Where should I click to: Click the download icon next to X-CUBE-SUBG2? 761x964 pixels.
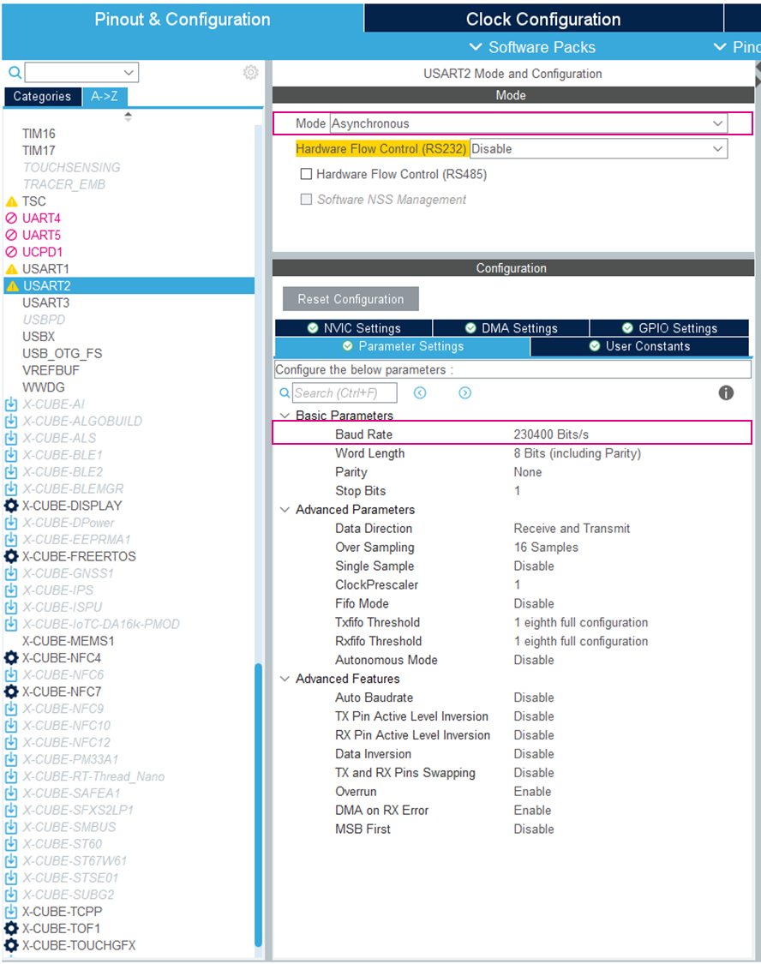point(11,895)
